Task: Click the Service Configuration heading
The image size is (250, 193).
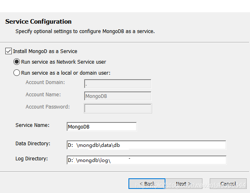Action: pyautogui.click(x=38, y=22)
